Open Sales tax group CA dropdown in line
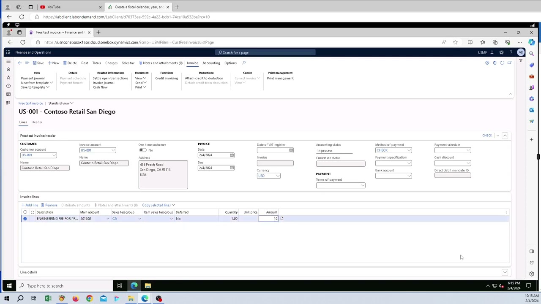 click(139, 219)
